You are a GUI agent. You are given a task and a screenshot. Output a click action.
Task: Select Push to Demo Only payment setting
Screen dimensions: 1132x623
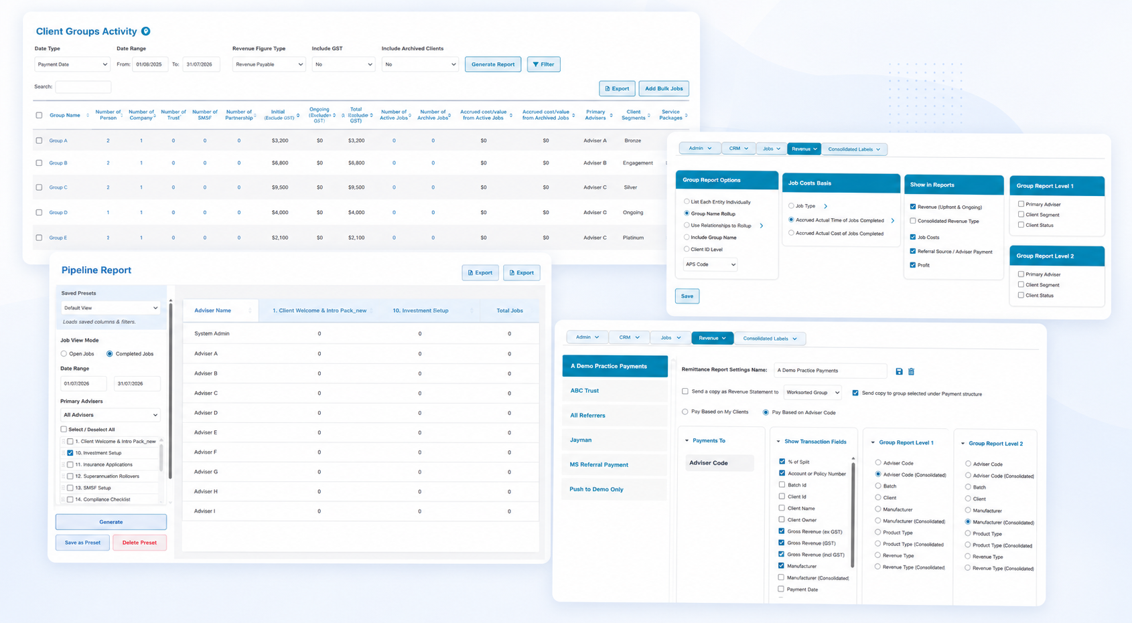tap(614, 489)
